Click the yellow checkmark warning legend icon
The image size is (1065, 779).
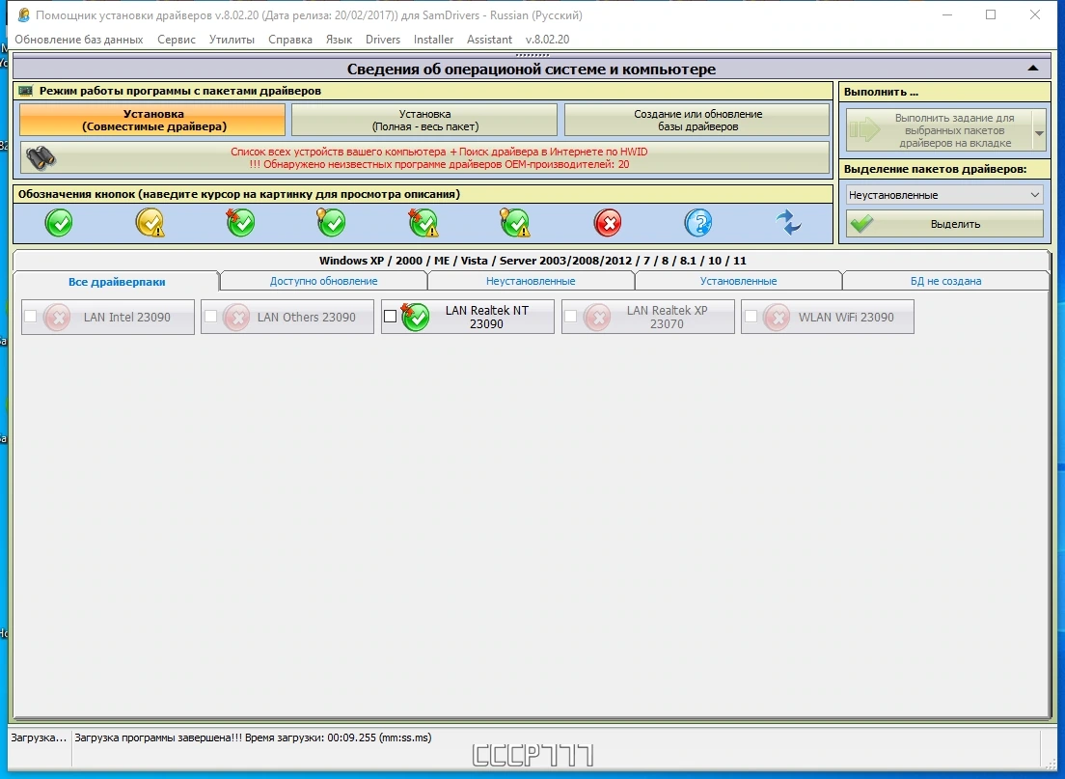(150, 222)
